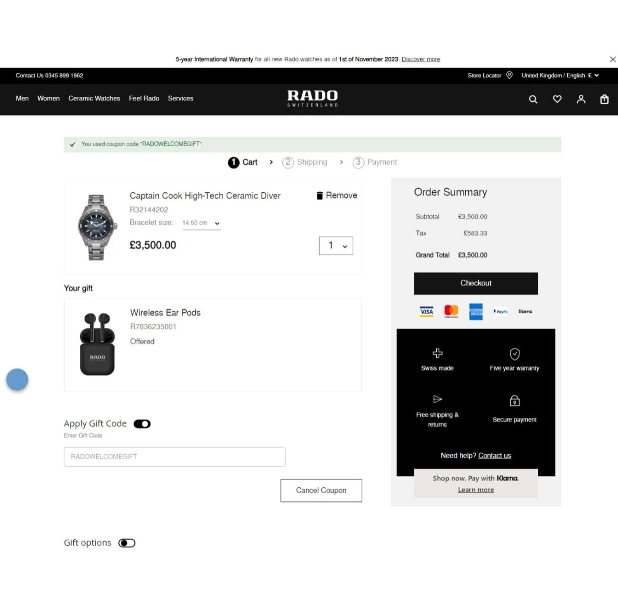Open the Women menu
618x601 pixels.
49,98
